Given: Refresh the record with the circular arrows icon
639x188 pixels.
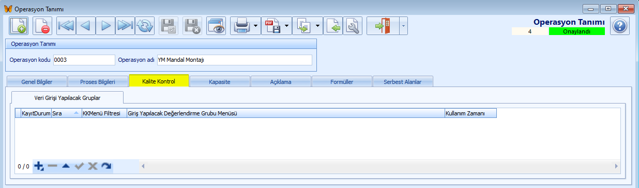Looking at the screenshot, I should (x=145, y=26).
